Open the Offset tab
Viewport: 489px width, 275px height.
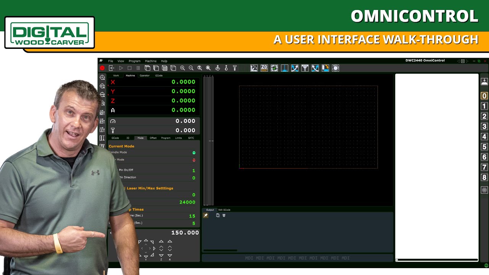tap(153, 138)
